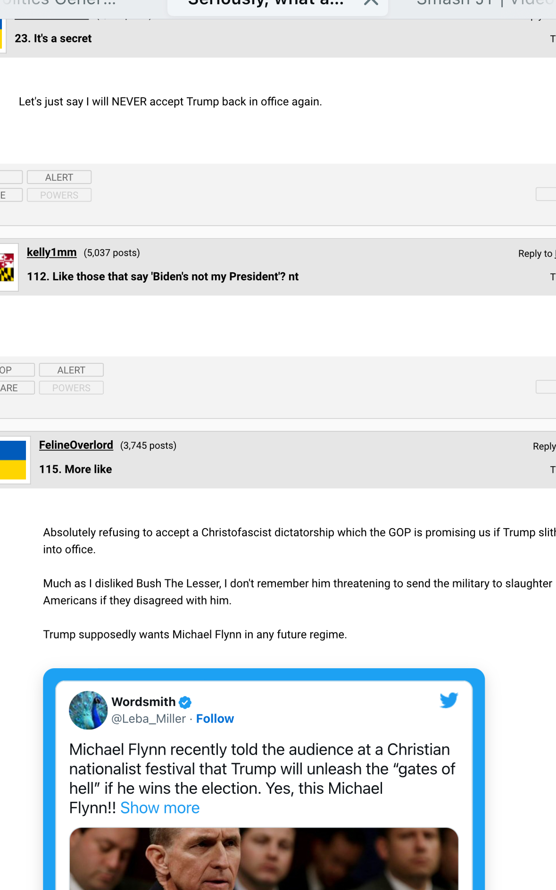Click the tweet text about Michael Flynn

pyautogui.click(x=262, y=779)
